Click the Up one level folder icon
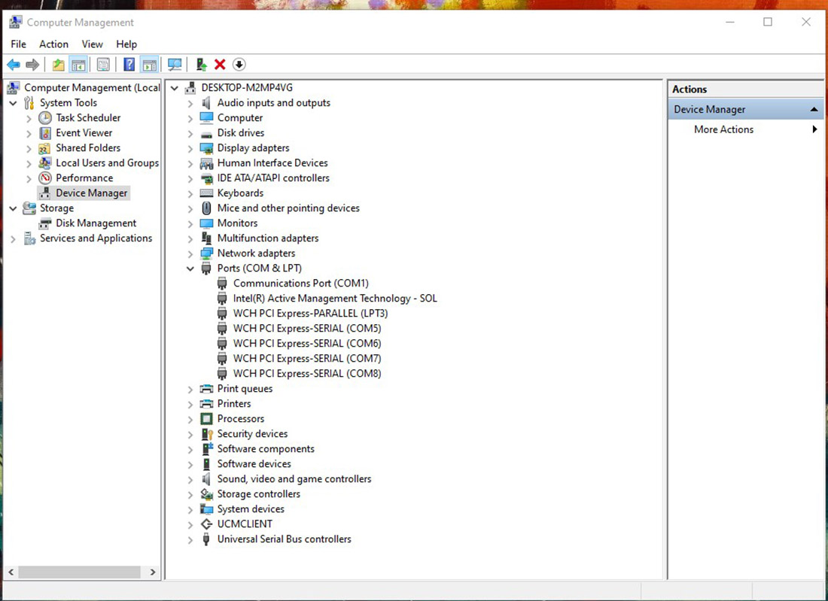The height and width of the screenshot is (601, 828). click(x=58, y=65)
